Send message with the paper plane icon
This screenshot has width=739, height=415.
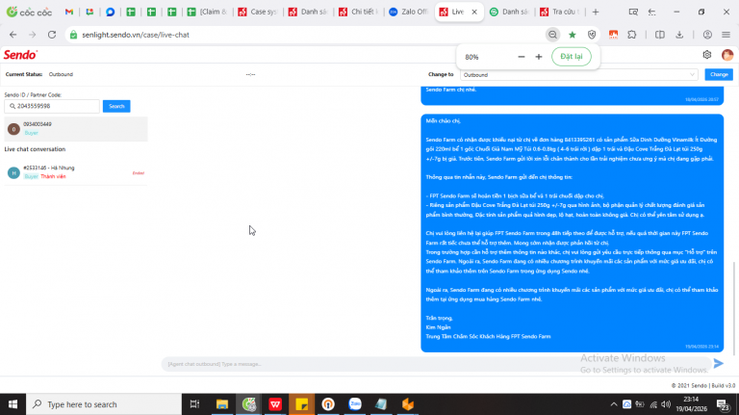click(718, 363)
